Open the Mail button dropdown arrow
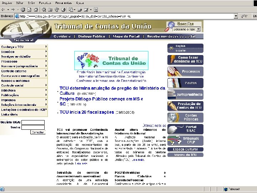This screenshot has width=257, height=193. click(x=75, y=10)
